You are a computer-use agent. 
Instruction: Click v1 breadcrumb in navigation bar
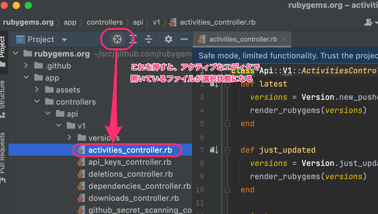157,22
